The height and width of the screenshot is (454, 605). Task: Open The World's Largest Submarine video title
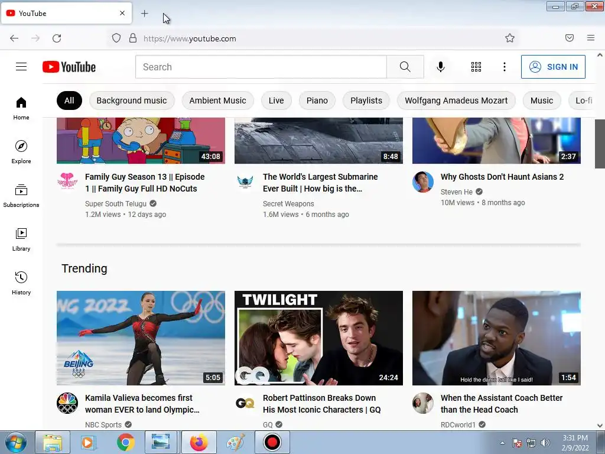click(320, 183)
